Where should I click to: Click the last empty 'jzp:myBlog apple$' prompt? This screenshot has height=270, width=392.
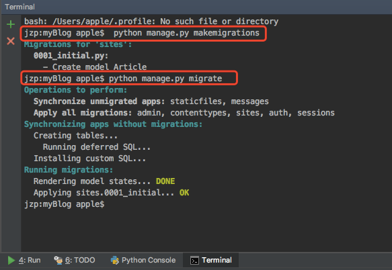(x=65, y=204)
